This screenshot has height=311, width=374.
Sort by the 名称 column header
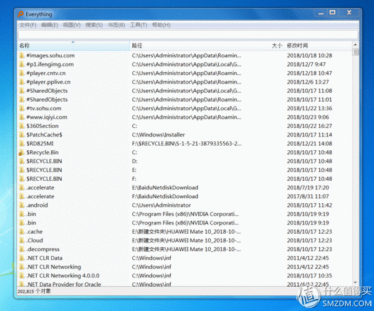(74, 45)
